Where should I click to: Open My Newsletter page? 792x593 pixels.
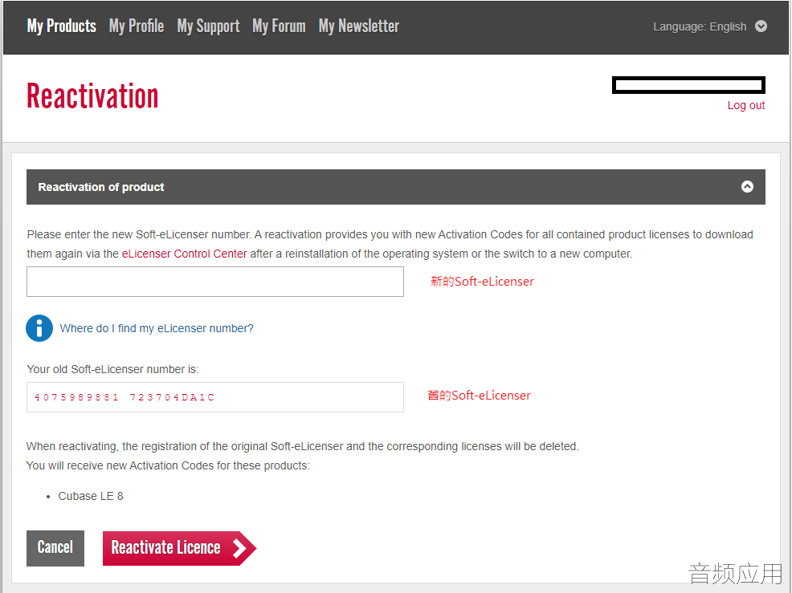click(358, 26)
